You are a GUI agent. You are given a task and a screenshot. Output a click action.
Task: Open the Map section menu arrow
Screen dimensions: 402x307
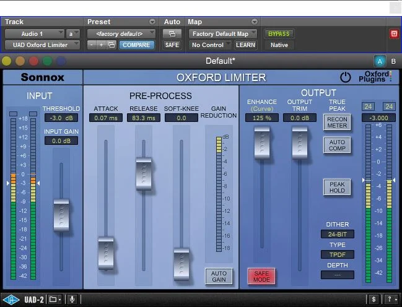255,22
